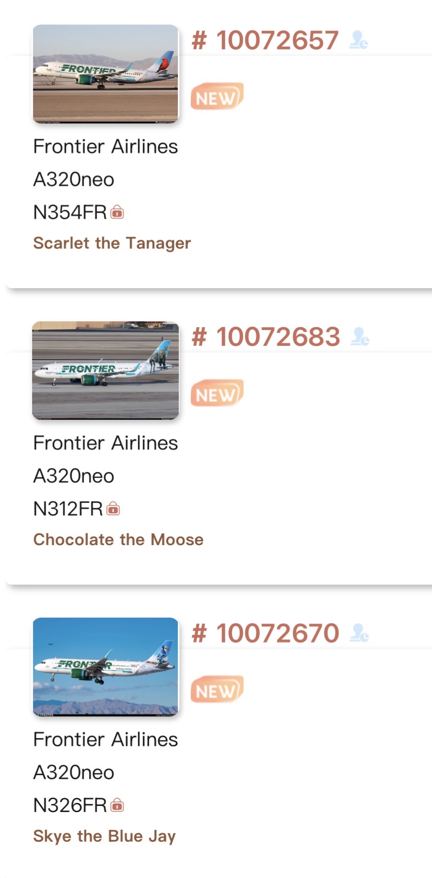Click the Skye the Blue Jay name
The height and width of the screenshot is (878, 432).
[104, 836]
